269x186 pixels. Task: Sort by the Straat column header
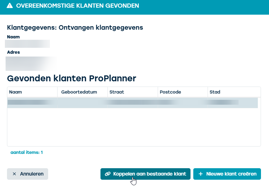(133, 92)
